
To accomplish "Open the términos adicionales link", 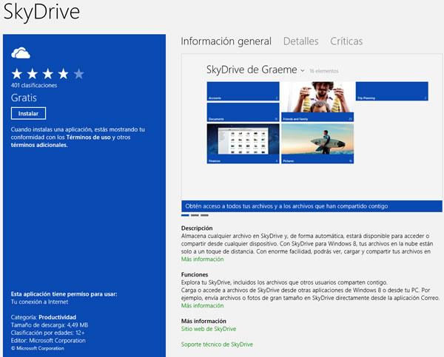I will click(39, 145).
